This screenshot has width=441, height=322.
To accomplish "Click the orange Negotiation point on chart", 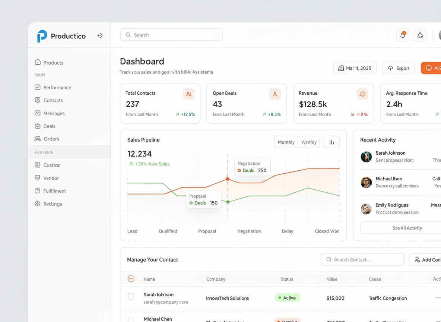I will point(228,179).
